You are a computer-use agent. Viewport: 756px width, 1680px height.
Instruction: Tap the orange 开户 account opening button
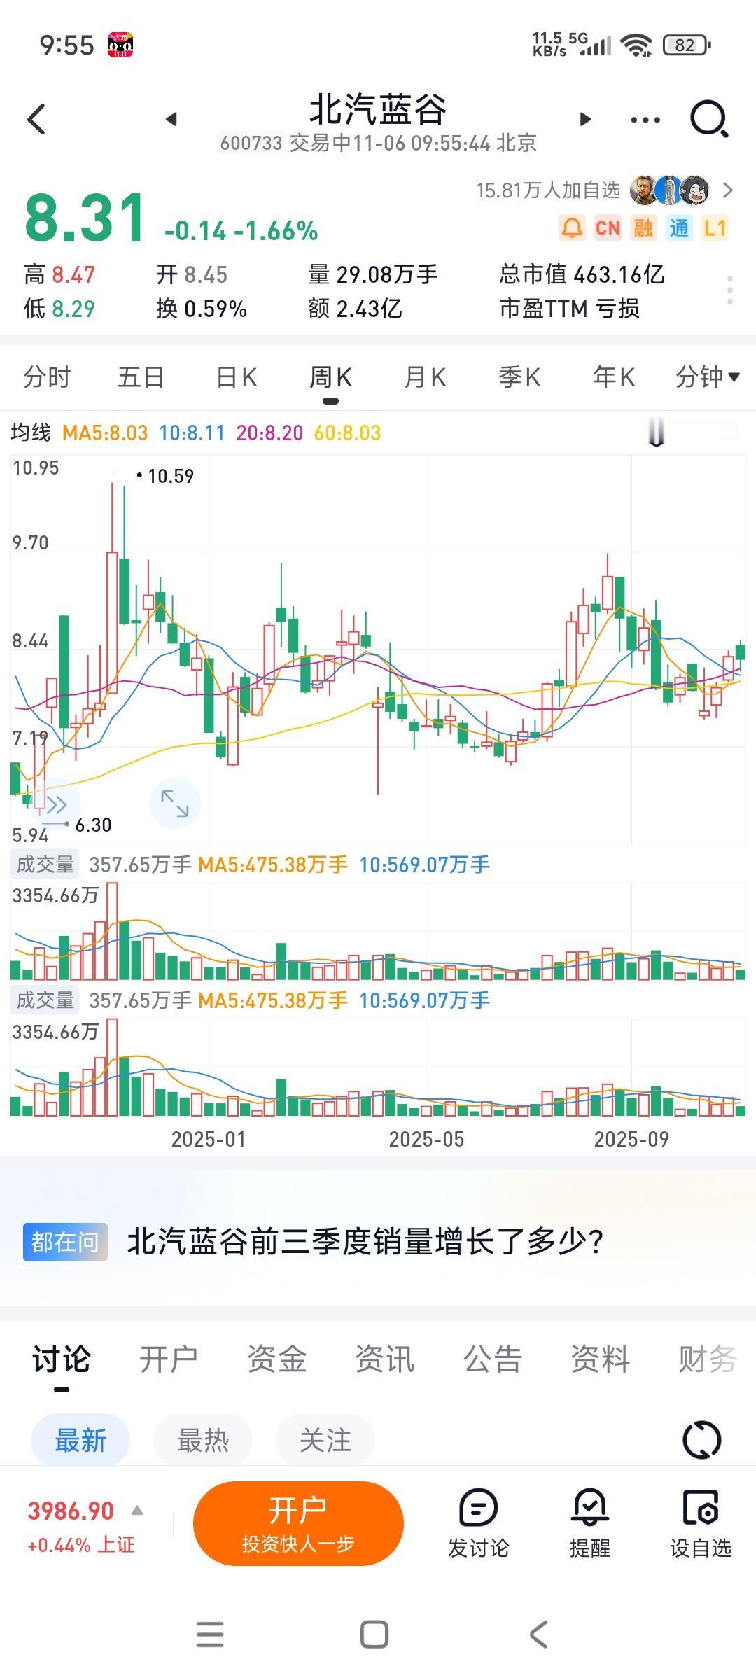pos(298,1524)
